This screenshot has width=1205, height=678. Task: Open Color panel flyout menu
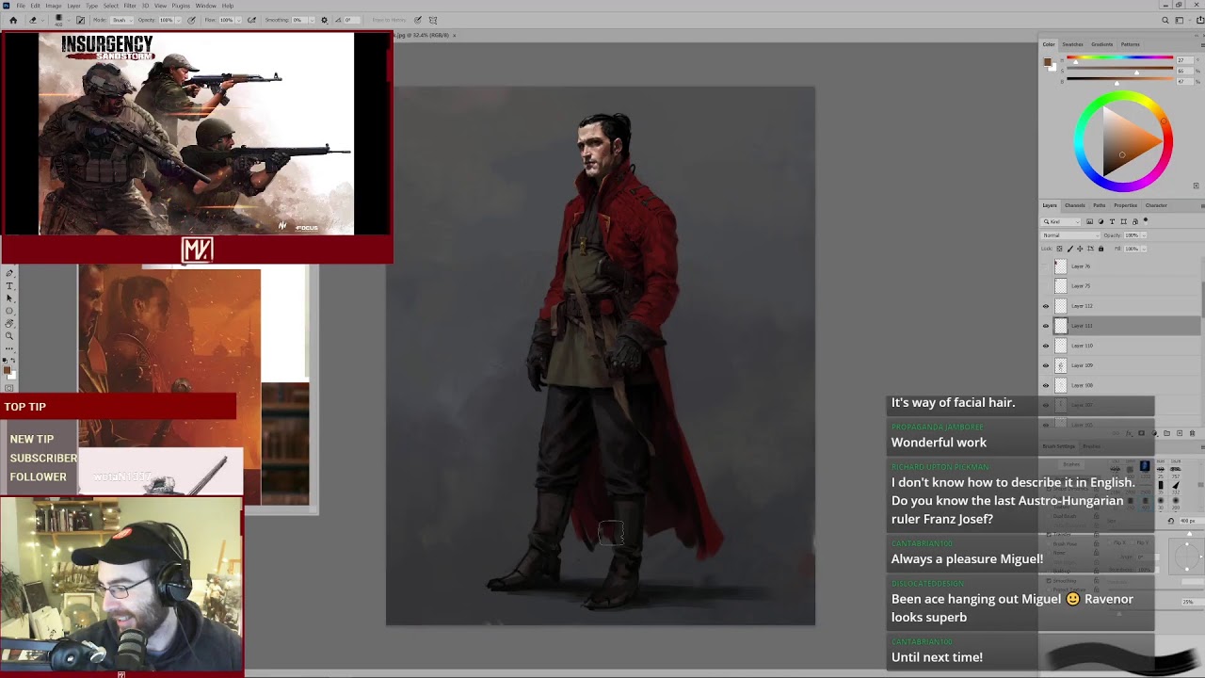[x=1202, y=45]
